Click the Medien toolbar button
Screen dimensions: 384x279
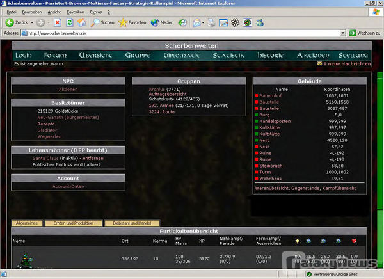point(163,22)
